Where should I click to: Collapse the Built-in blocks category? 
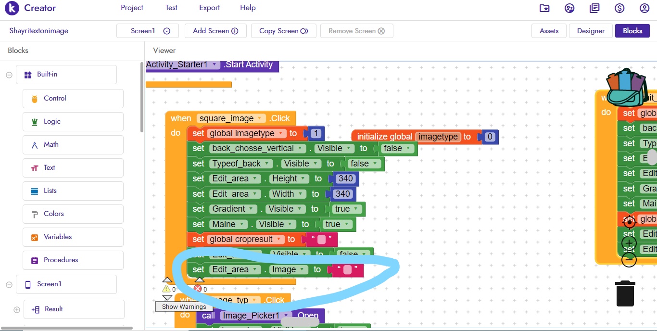tap(9, 75)
